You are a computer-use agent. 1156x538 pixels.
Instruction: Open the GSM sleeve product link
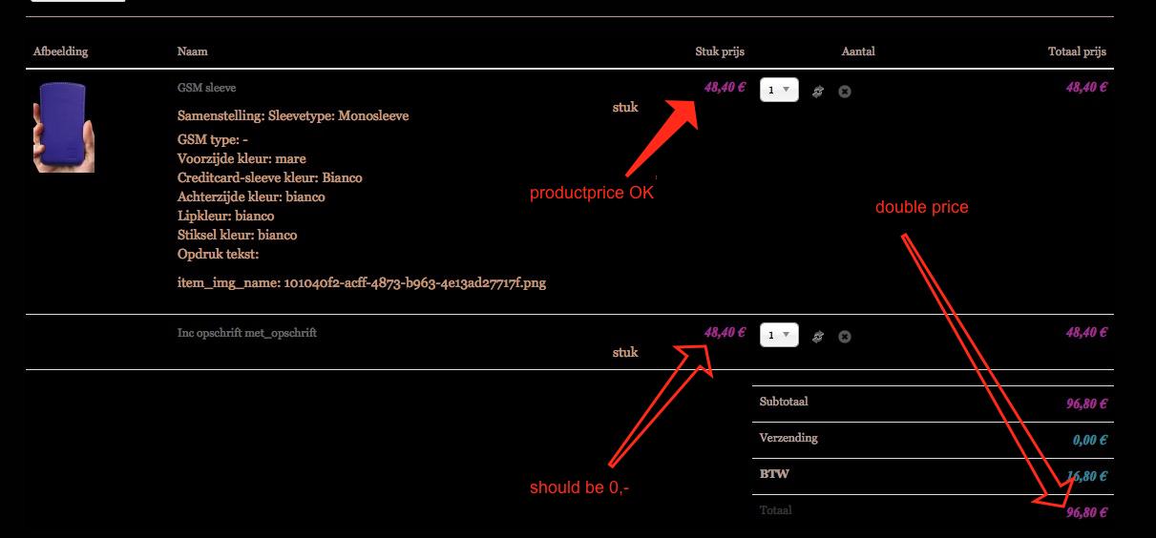(200, 88)
